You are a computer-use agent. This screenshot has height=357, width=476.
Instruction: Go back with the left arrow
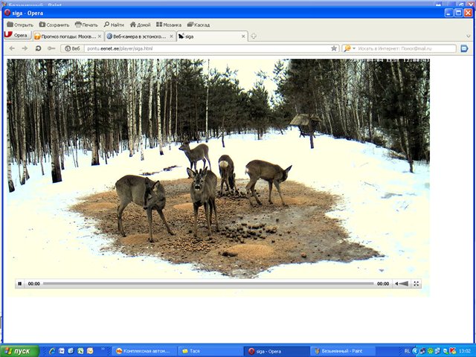12,48
